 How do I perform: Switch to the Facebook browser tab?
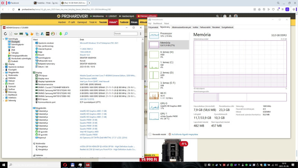point(19,3)
